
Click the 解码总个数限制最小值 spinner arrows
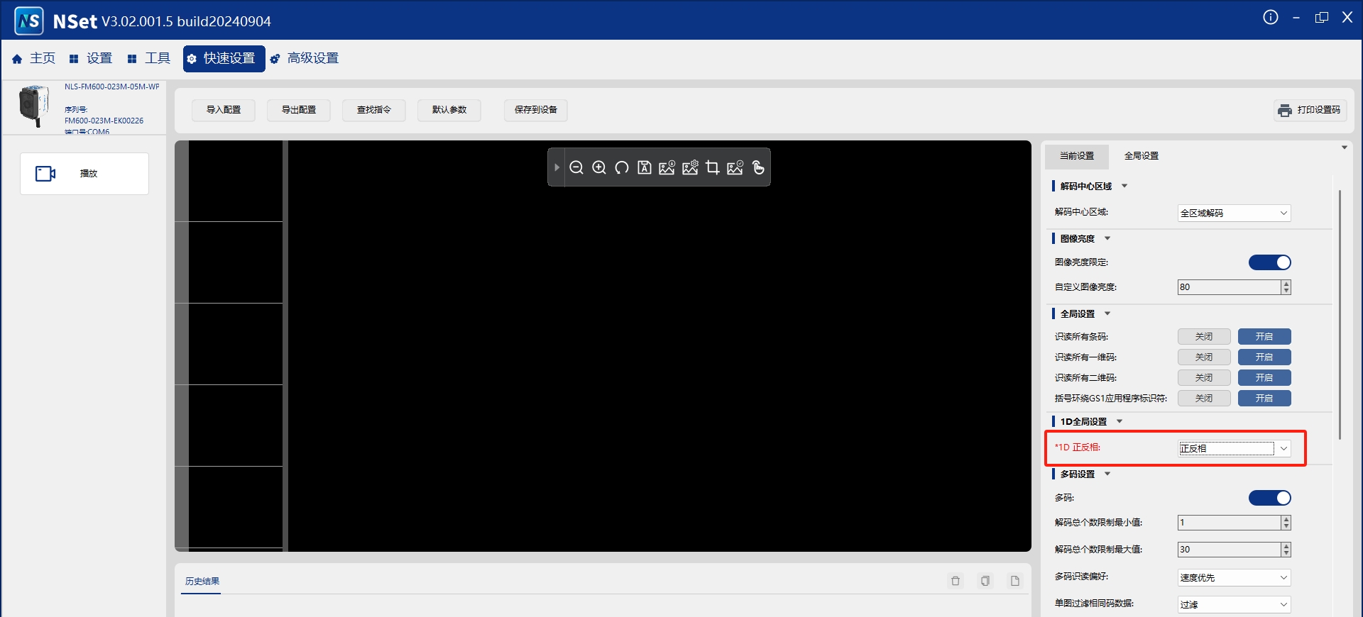(x=1286, y=523)
